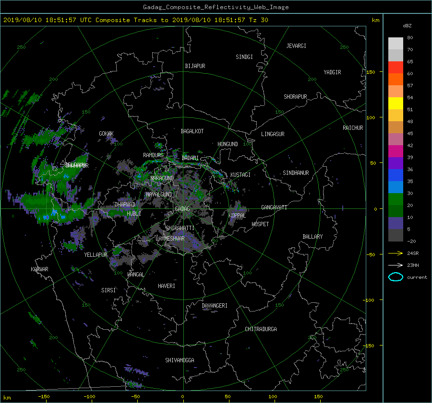Select the green 20 dBZ color swatch

tap(396, 199)
